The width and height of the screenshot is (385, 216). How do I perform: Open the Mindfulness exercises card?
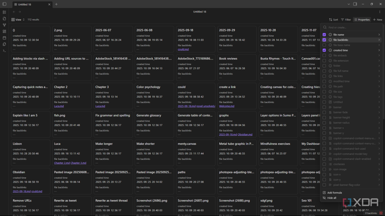click(278, 153)
